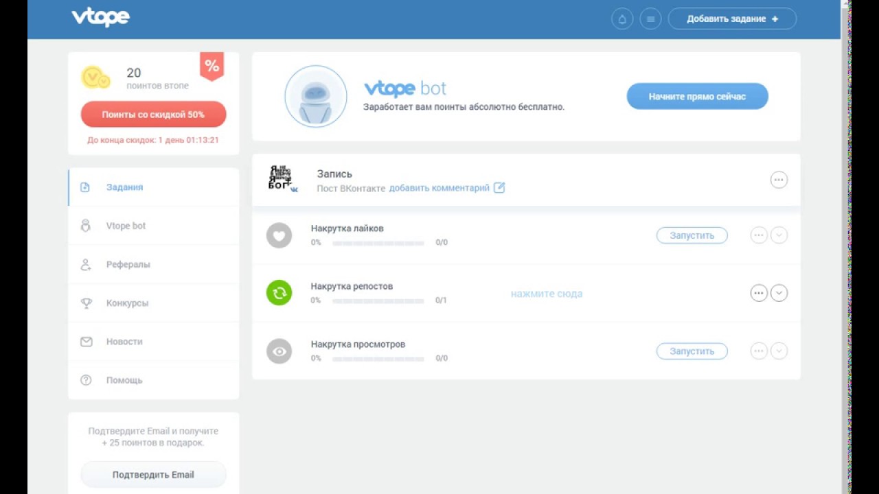The width and height of the screenshot is (879, 494).
Task: Open the Помощь section
Action: point(154,380)
